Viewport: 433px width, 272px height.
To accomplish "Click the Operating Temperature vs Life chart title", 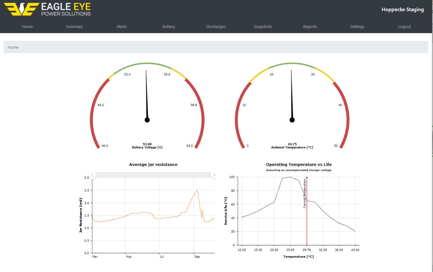I will pos(299,164).
